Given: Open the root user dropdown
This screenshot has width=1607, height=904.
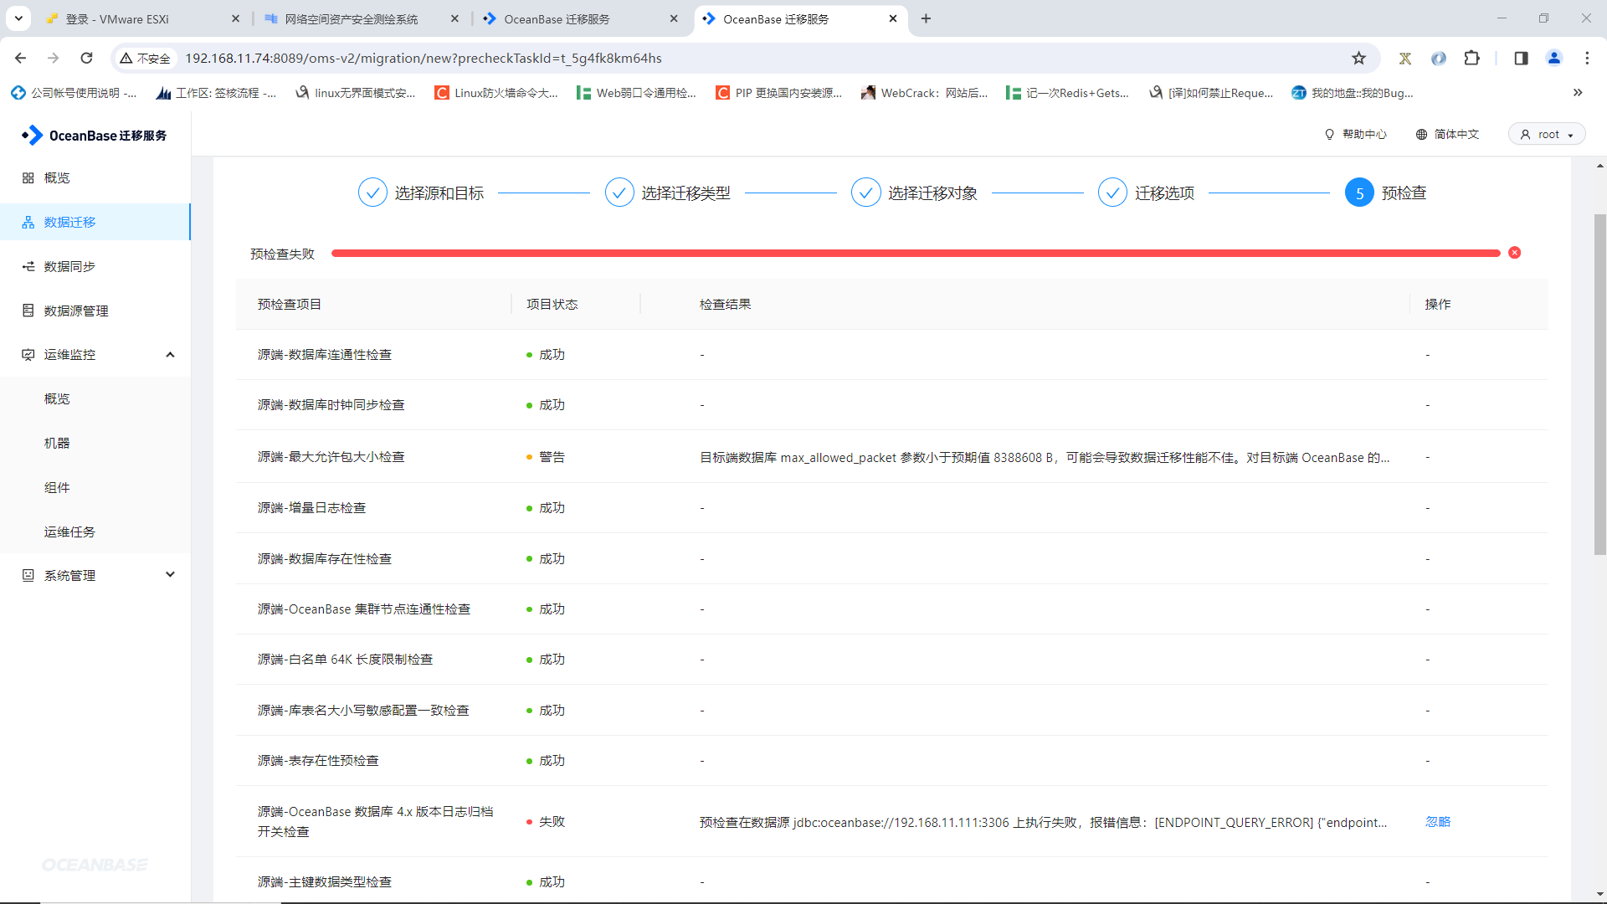Looking at the screenshot, I should tap(1547, 134).
